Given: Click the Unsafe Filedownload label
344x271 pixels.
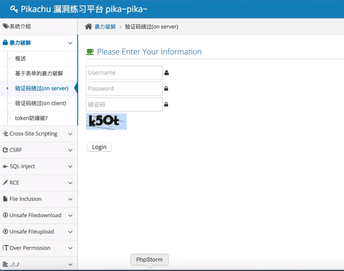Looking at the screenshot, I should coord(35,215).
